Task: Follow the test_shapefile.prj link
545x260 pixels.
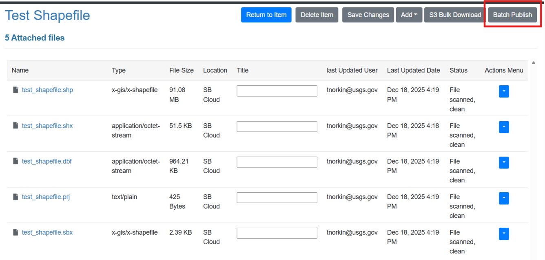Action: pos(46,196)
